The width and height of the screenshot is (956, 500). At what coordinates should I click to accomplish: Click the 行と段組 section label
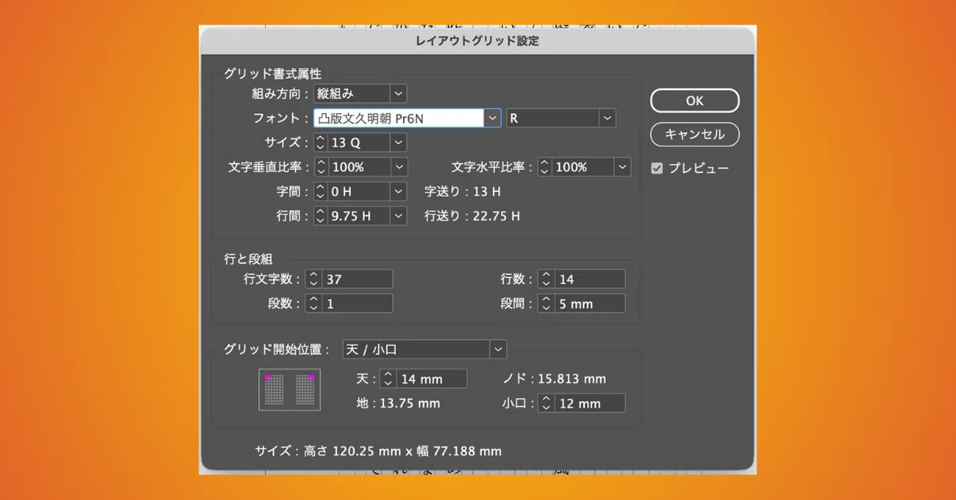250,258
